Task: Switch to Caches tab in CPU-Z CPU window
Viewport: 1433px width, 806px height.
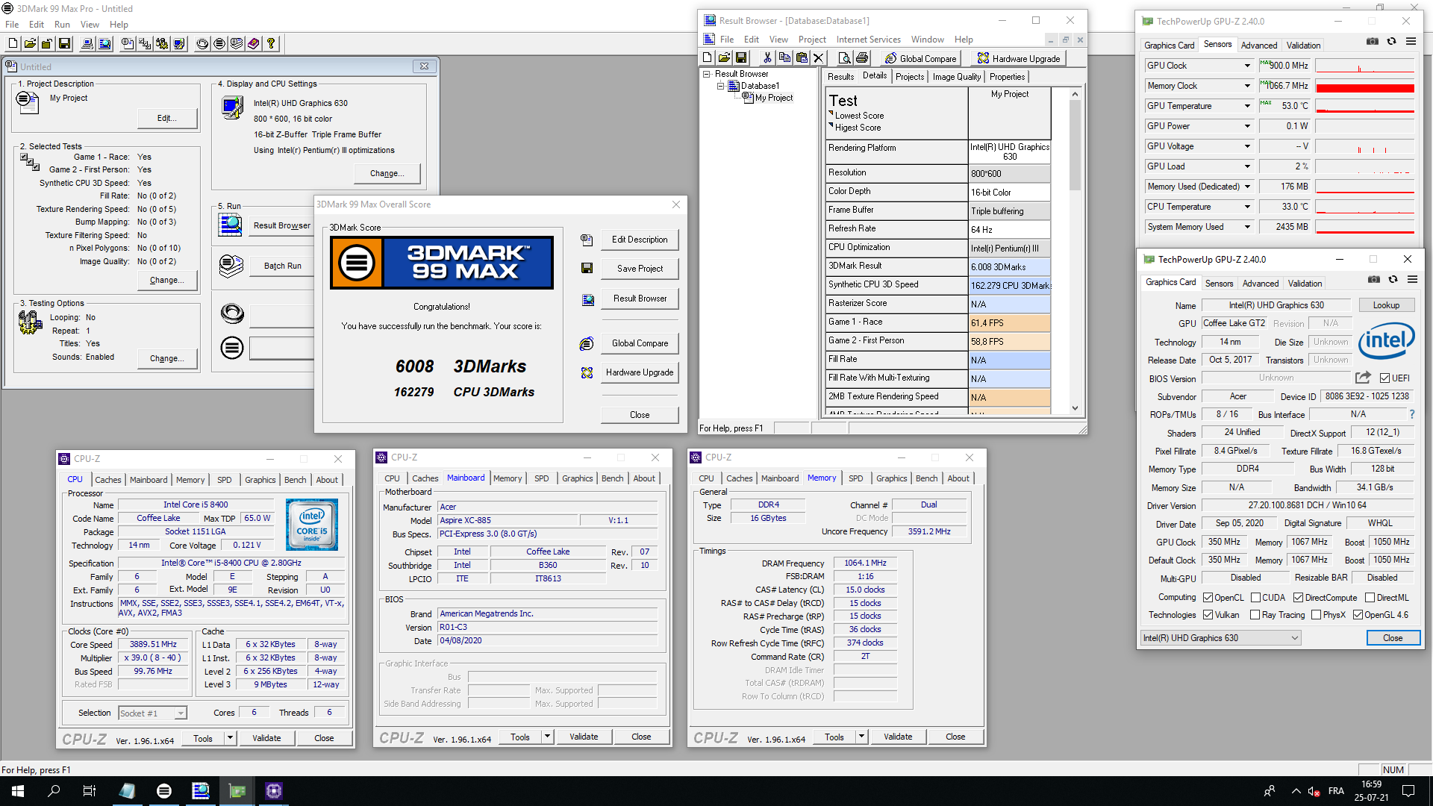Action: [107, 480]
